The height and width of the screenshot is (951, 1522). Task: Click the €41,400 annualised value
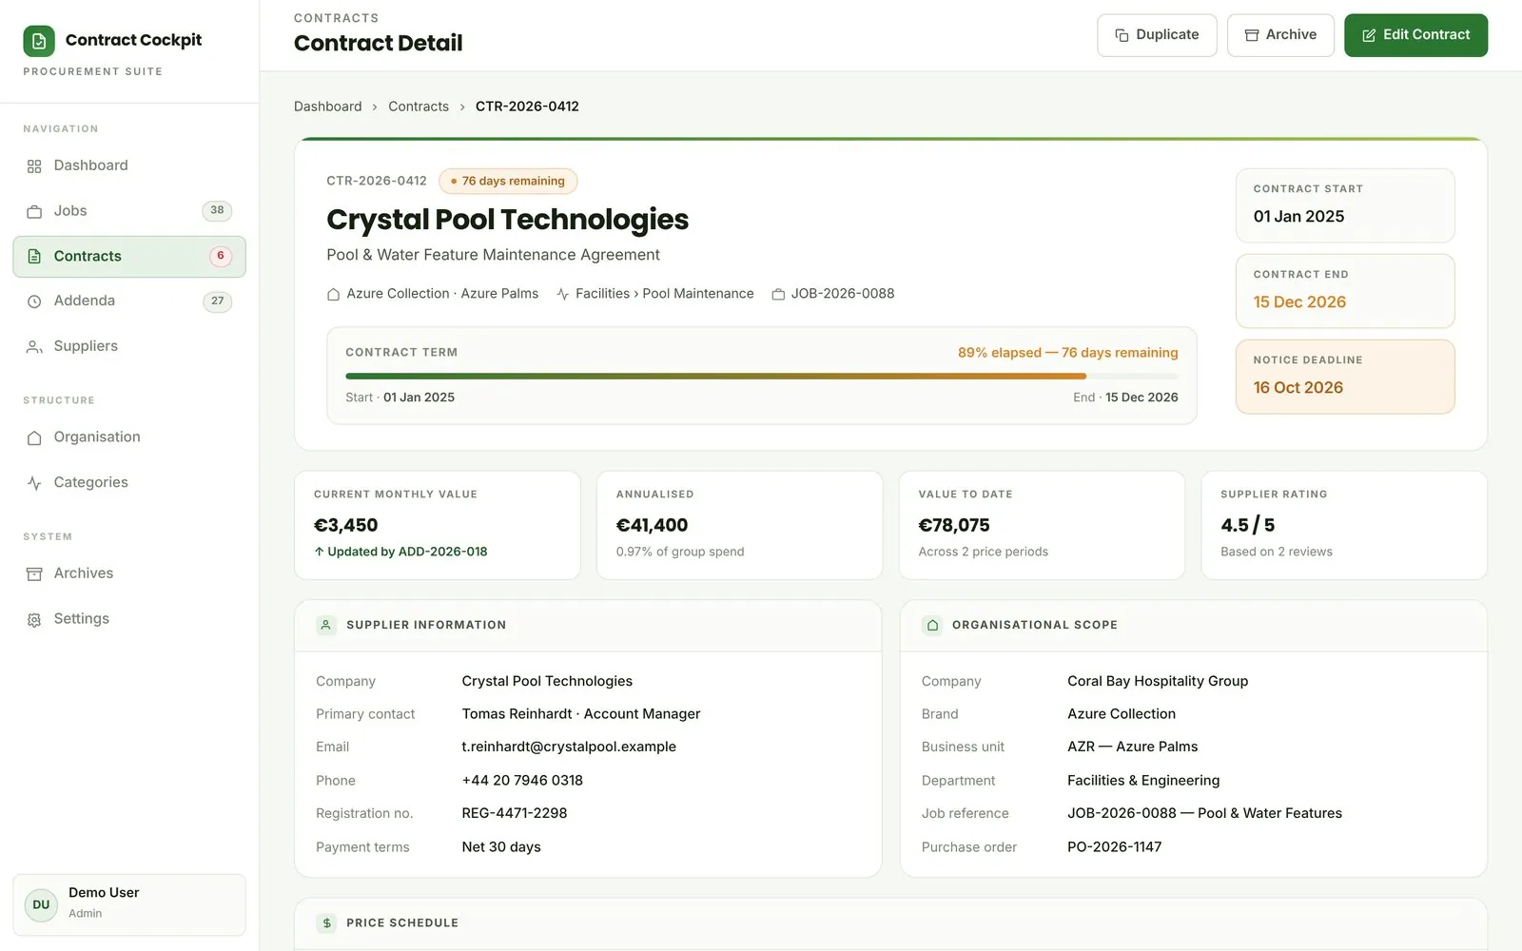[652, 526]
